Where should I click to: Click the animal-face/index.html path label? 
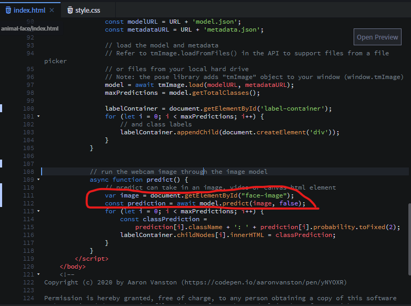point(29,28)
